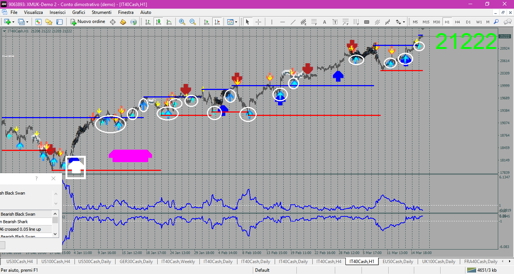
Task: Switch to US30Cash,H4 chart tab
Action: pos(20,262)
